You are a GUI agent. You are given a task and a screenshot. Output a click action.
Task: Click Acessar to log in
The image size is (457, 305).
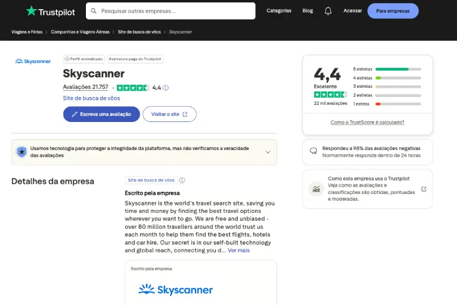coord(353,11)
